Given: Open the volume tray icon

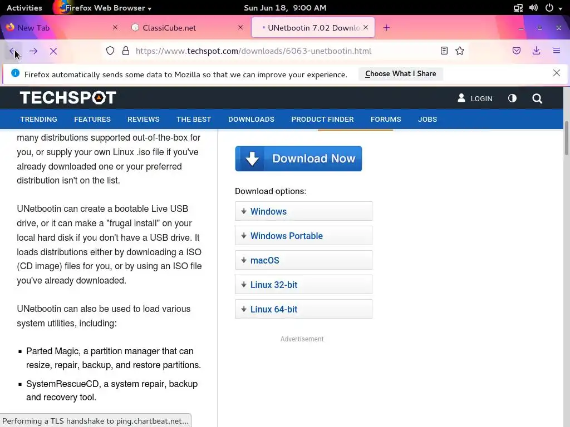Looking at the screenshot, I should [533, 8].
